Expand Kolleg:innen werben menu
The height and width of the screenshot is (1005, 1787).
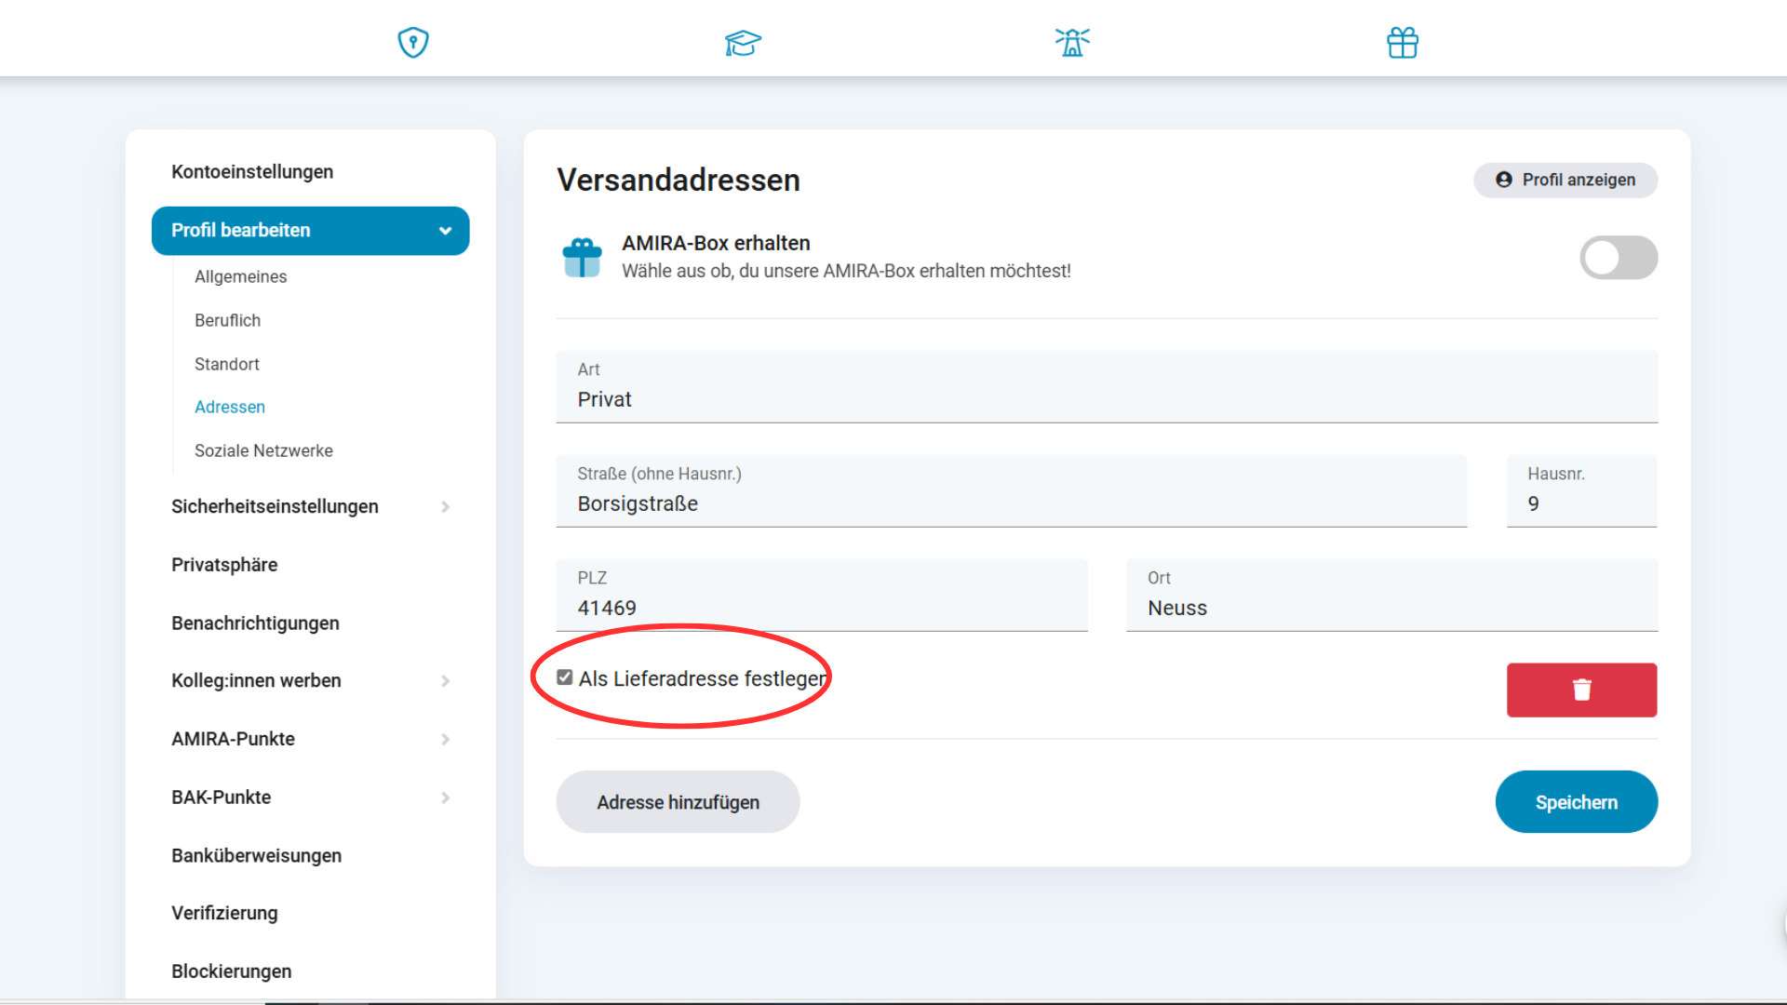[x=445, y=681]
